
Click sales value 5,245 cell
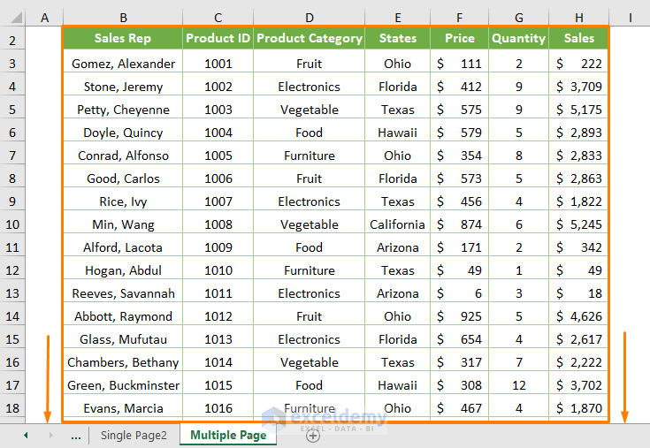click(x=578, y=224)
